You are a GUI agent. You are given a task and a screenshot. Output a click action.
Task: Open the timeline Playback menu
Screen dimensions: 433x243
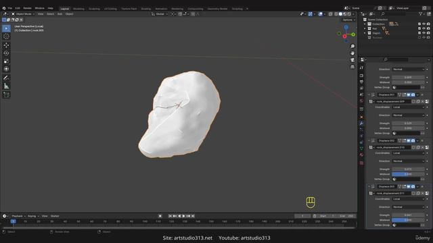click(18, 216)
